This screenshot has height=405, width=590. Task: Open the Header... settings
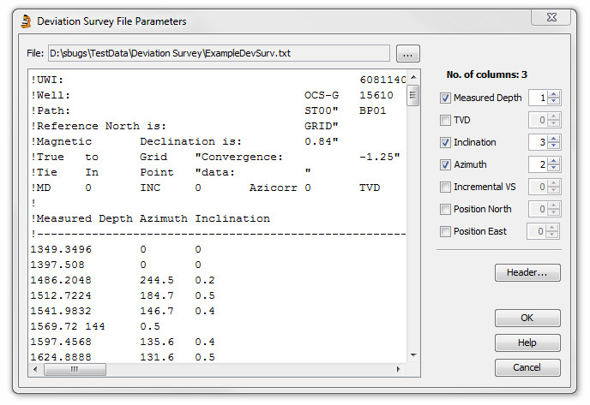point(527,272)
